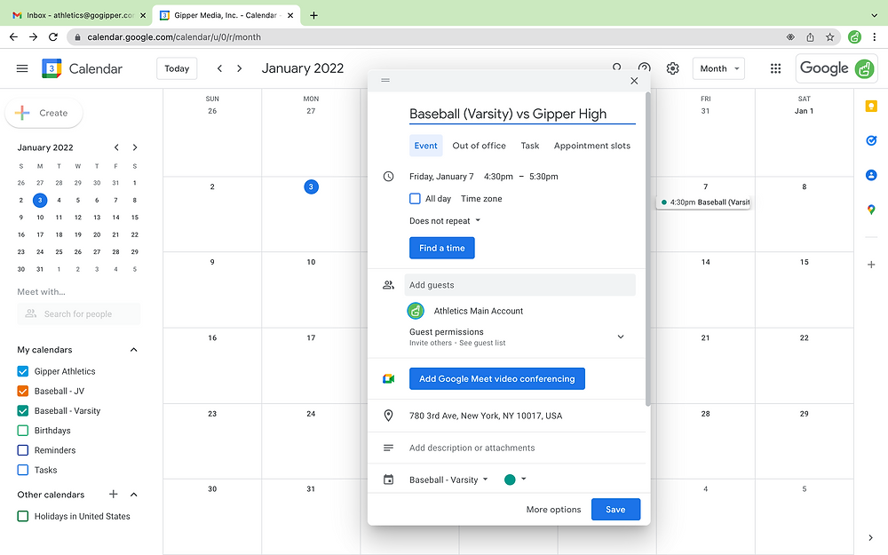Open the search icon in the Calendar toolbar
Image resolution: width=888 pixels, height=555 pixels.
[616, 68]
